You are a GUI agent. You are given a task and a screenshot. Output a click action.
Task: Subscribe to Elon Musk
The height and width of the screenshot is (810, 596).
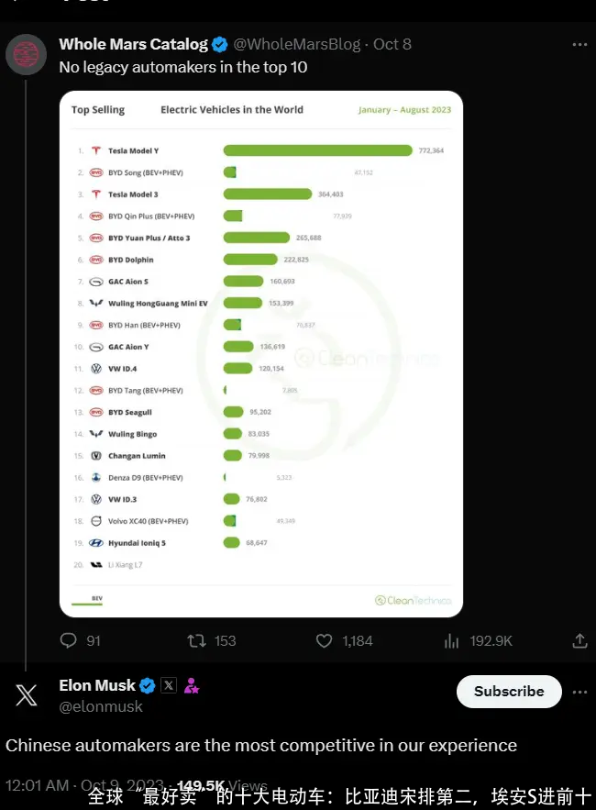point(509,692)
